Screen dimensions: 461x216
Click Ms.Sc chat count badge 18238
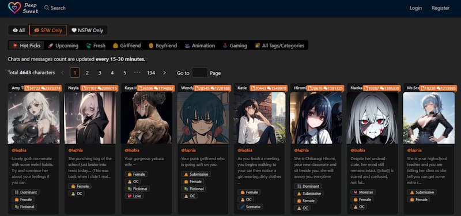tap(438, 88)
